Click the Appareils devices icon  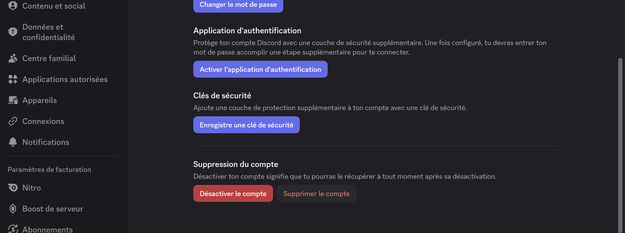click(13, 100)
